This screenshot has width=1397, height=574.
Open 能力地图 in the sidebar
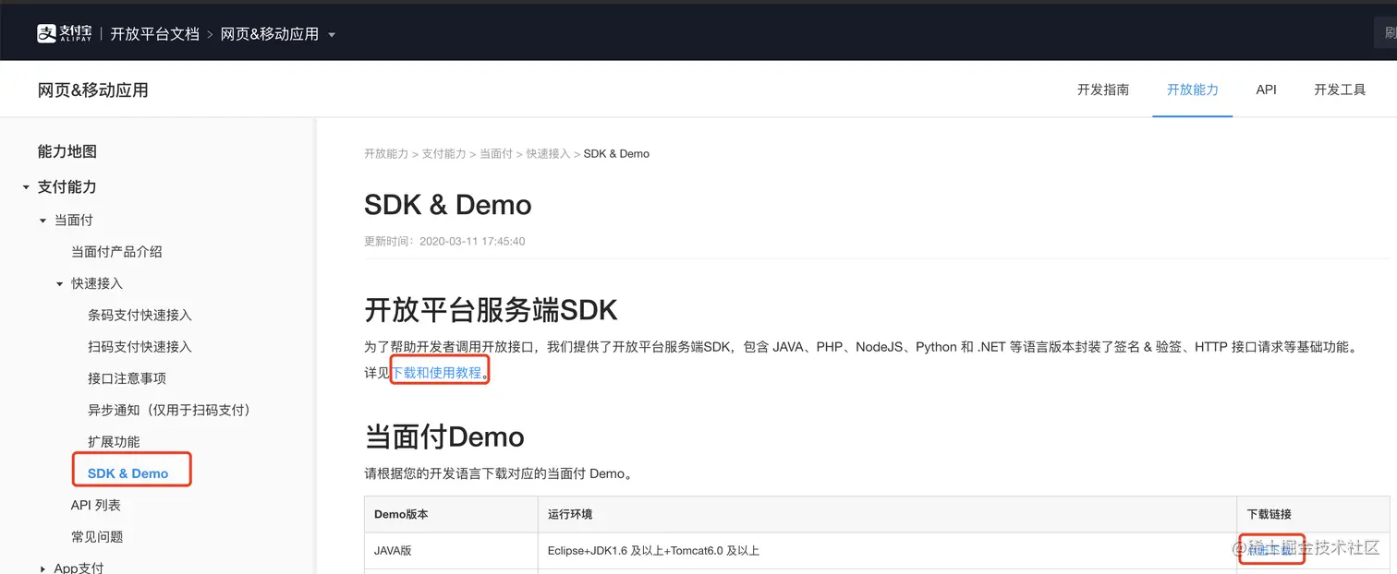67,151
